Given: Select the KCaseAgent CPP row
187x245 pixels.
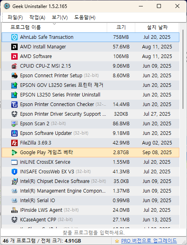Looking at the screenshot, I should pyautogui.click(x=91, y=220).
